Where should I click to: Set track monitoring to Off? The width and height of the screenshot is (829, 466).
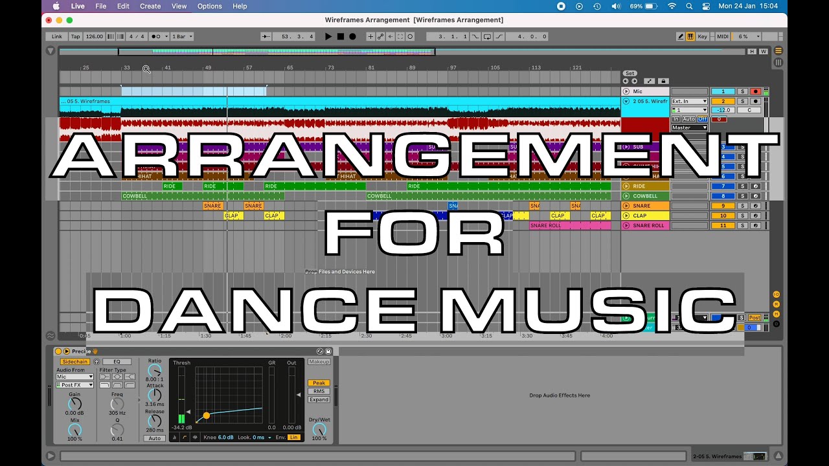pyautogui.click(x=702, y=119)
